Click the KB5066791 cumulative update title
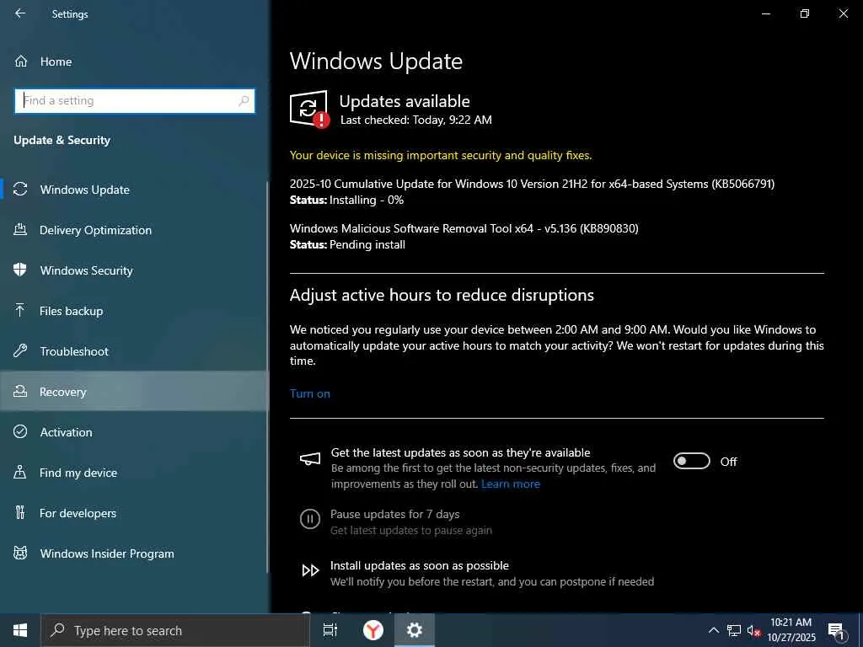The height and width of the screenshot is (647, 863). click(533, 184)
